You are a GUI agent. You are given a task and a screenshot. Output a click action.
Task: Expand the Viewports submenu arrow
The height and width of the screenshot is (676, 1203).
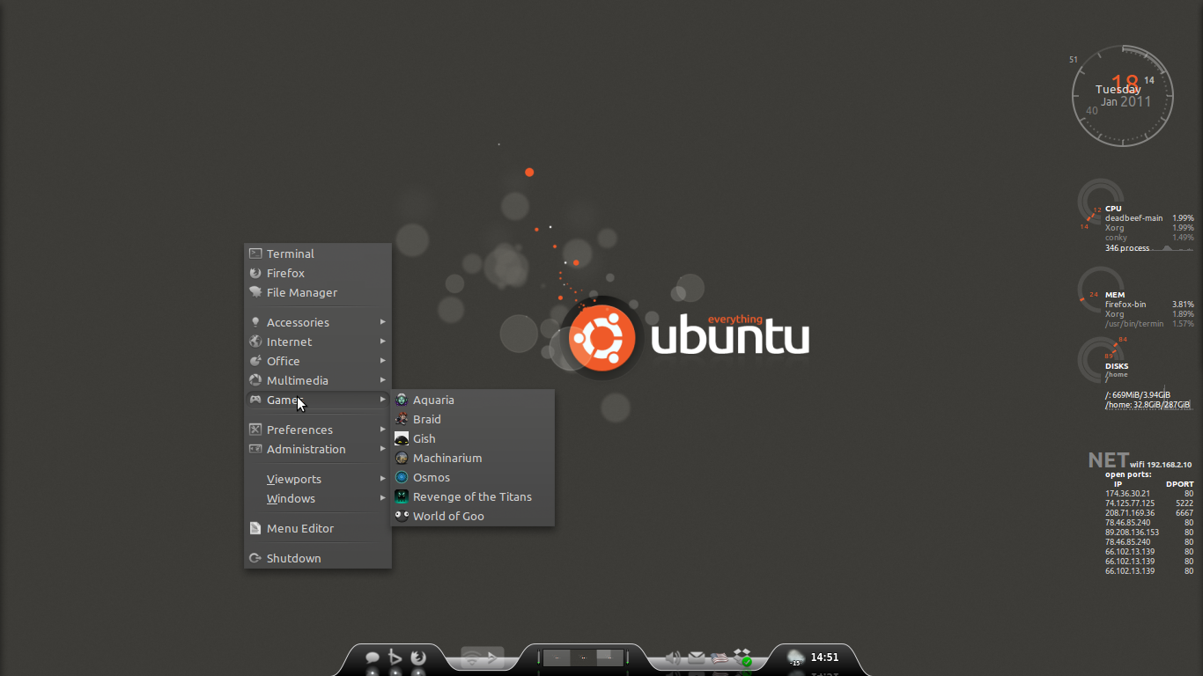383,479
